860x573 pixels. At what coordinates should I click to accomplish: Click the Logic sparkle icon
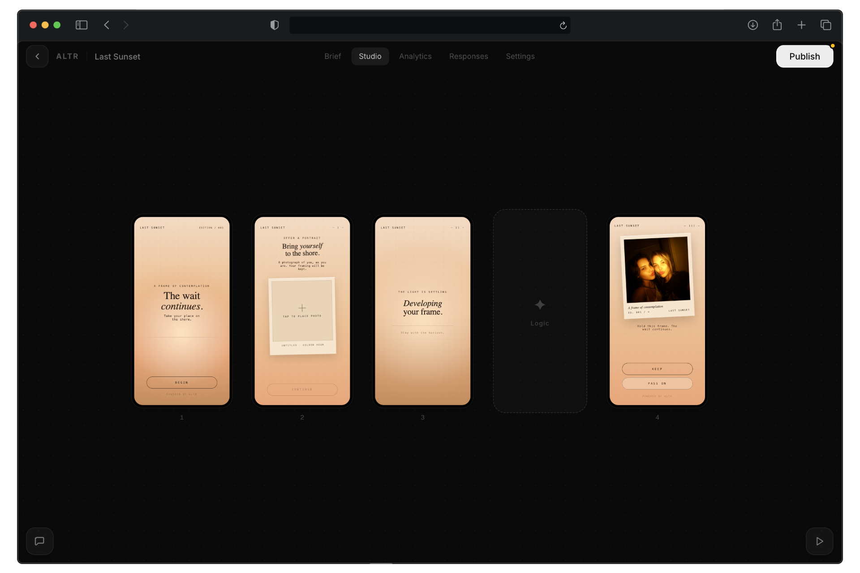click(540, 305)
